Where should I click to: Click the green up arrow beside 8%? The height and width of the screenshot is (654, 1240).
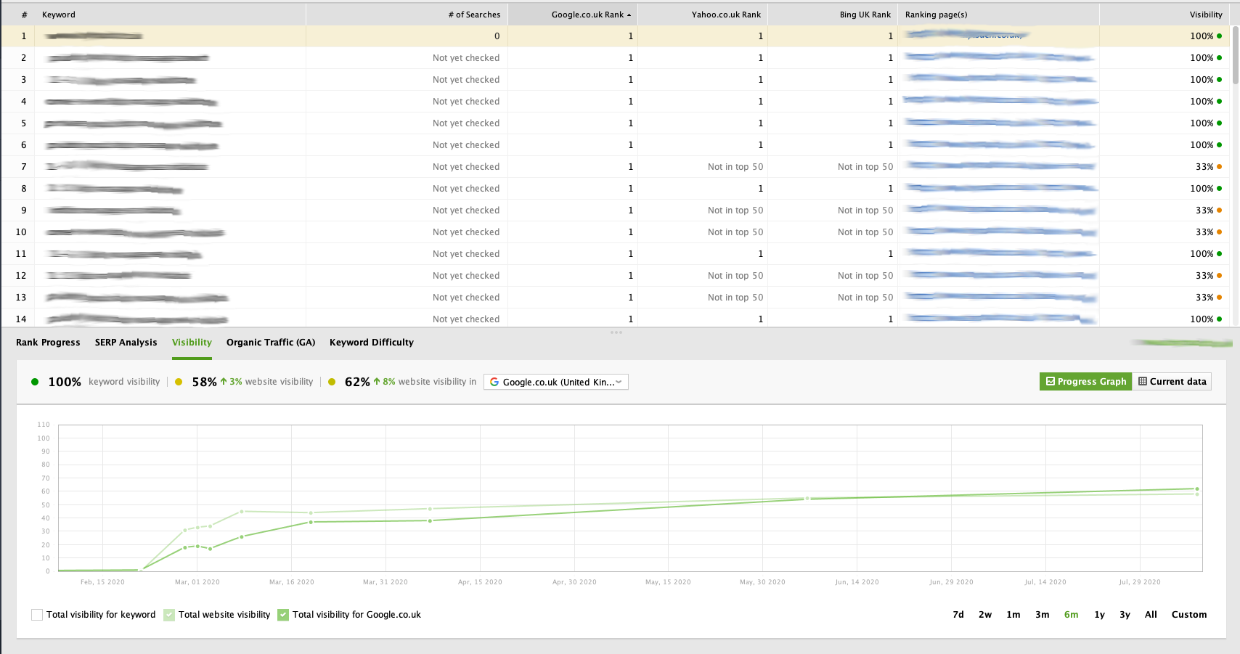tap(377, 381)
